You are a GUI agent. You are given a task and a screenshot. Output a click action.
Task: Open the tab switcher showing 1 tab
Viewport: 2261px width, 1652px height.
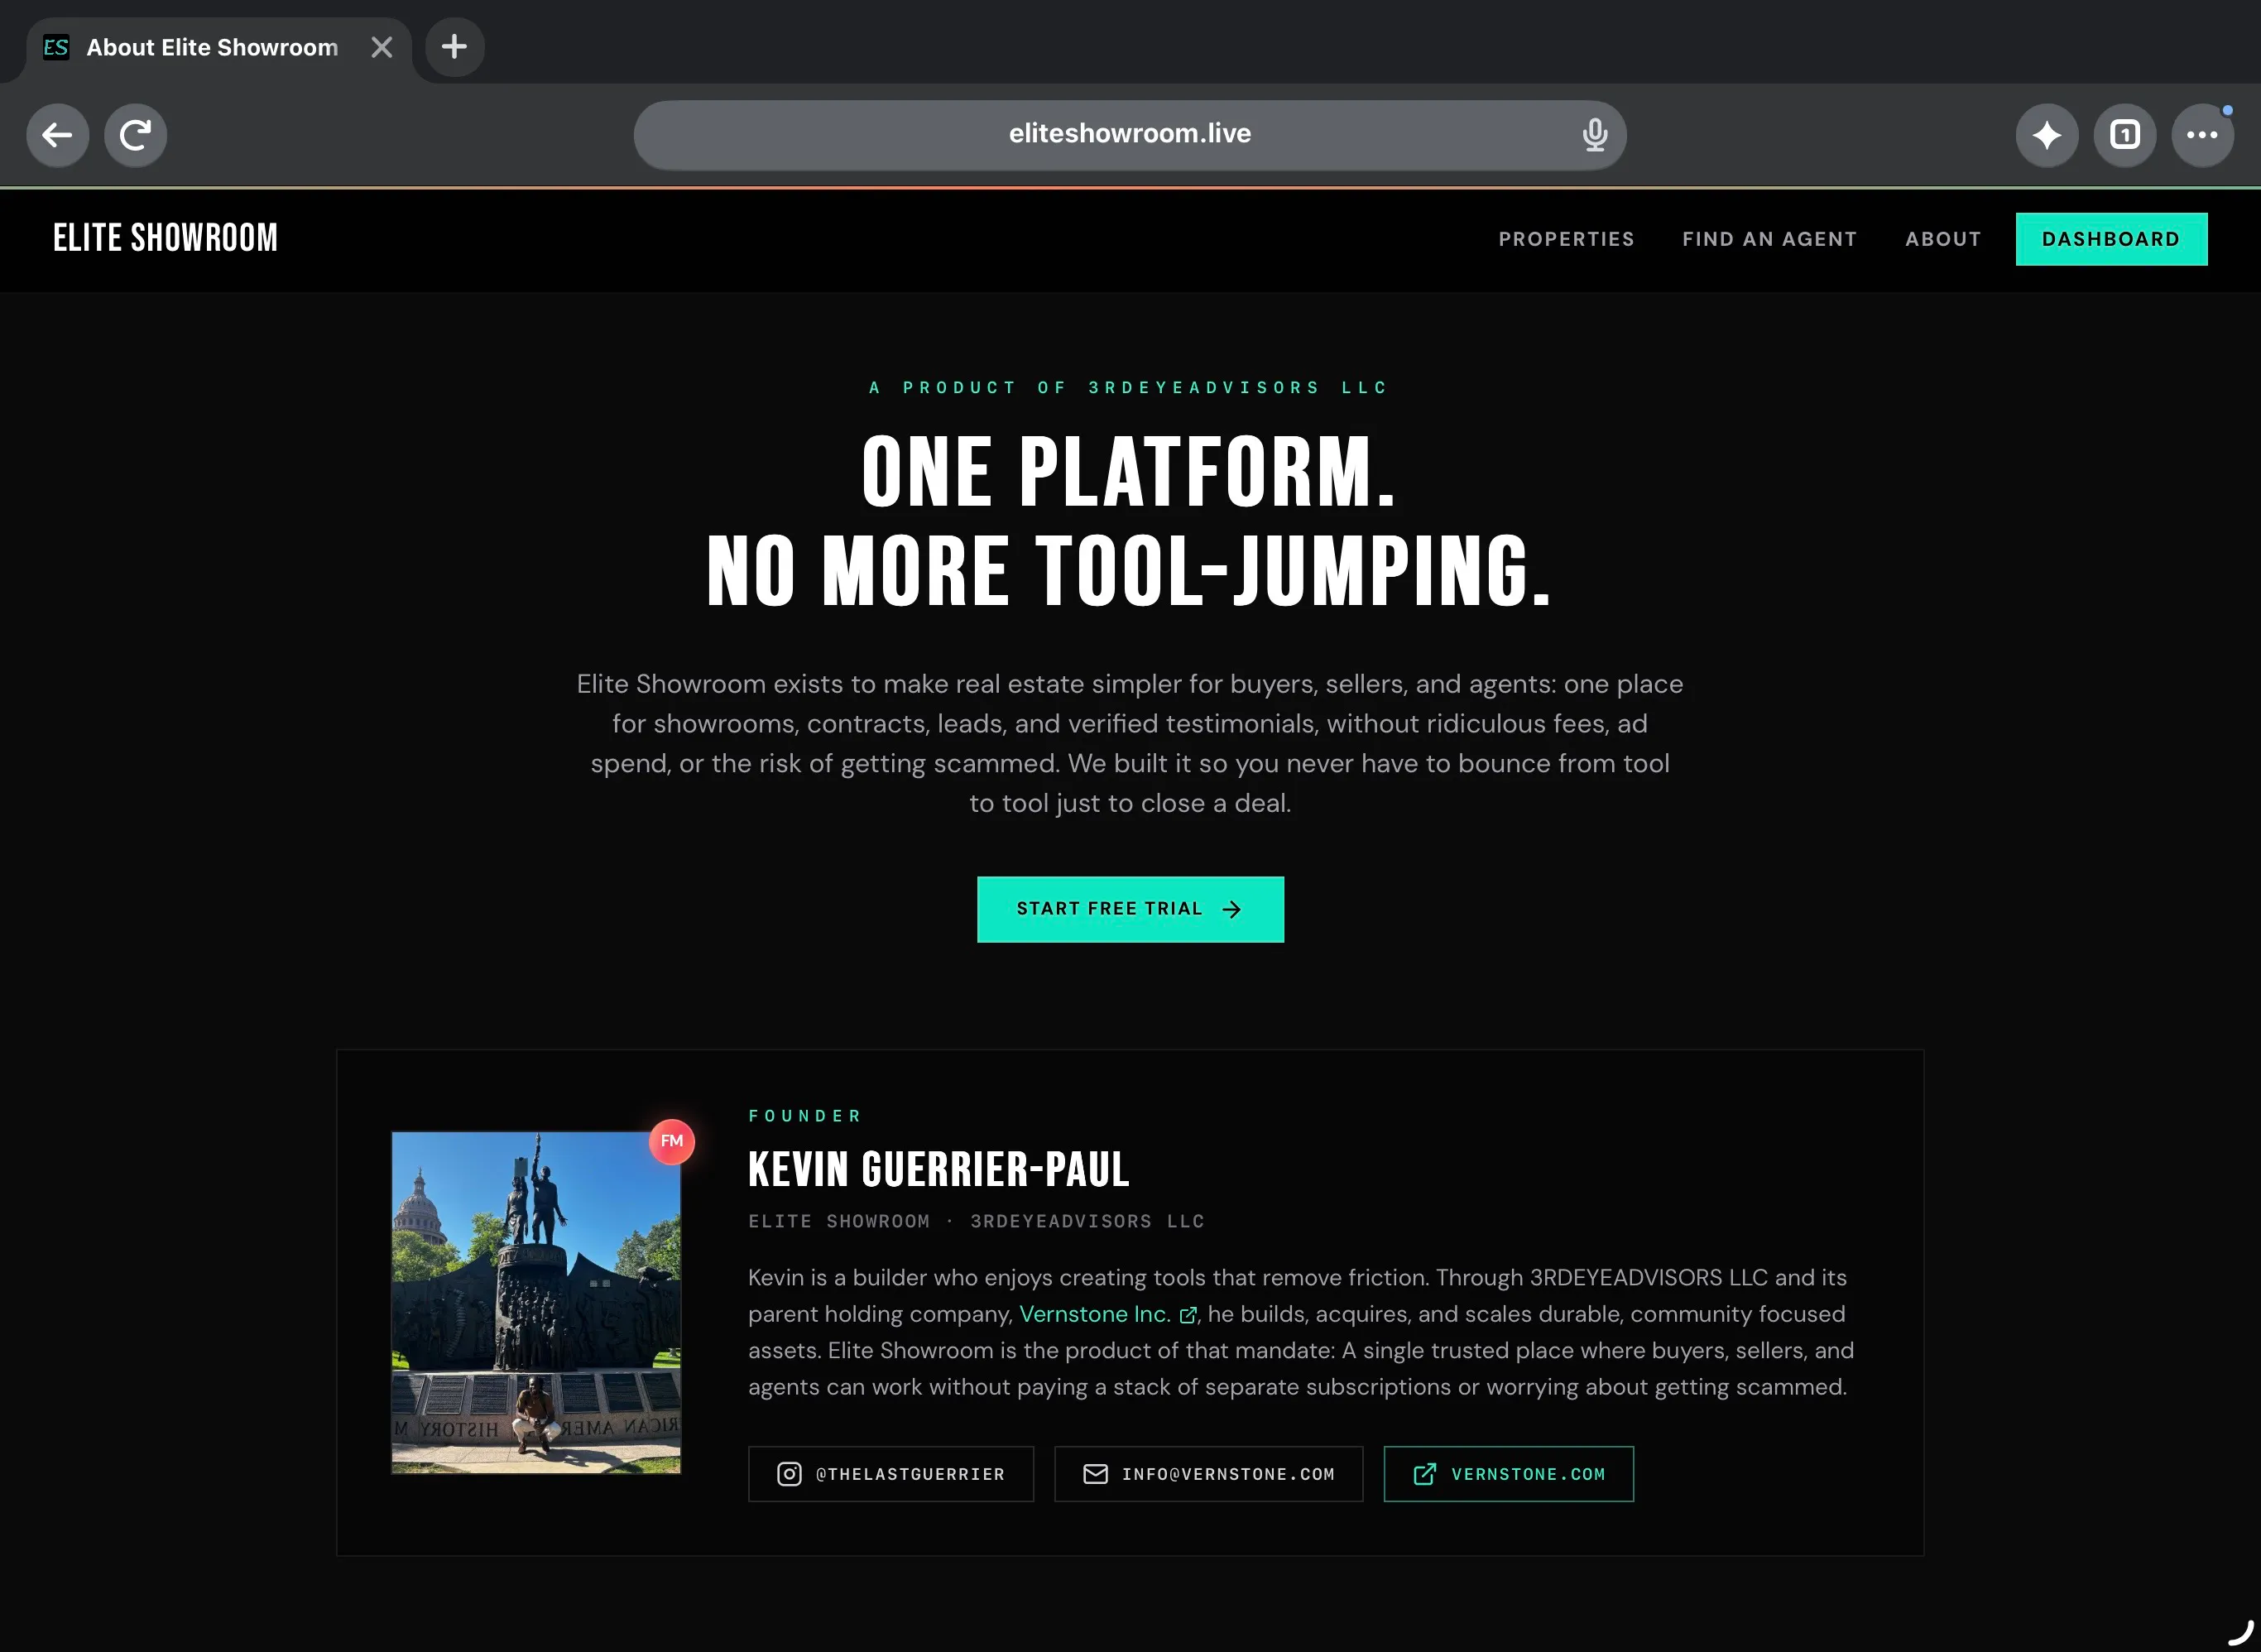tap(2125, 135)
